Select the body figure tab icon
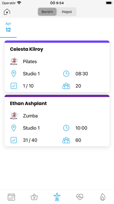Image resolution: width=114 pixels, height=204 pixels. coord(57,197)
